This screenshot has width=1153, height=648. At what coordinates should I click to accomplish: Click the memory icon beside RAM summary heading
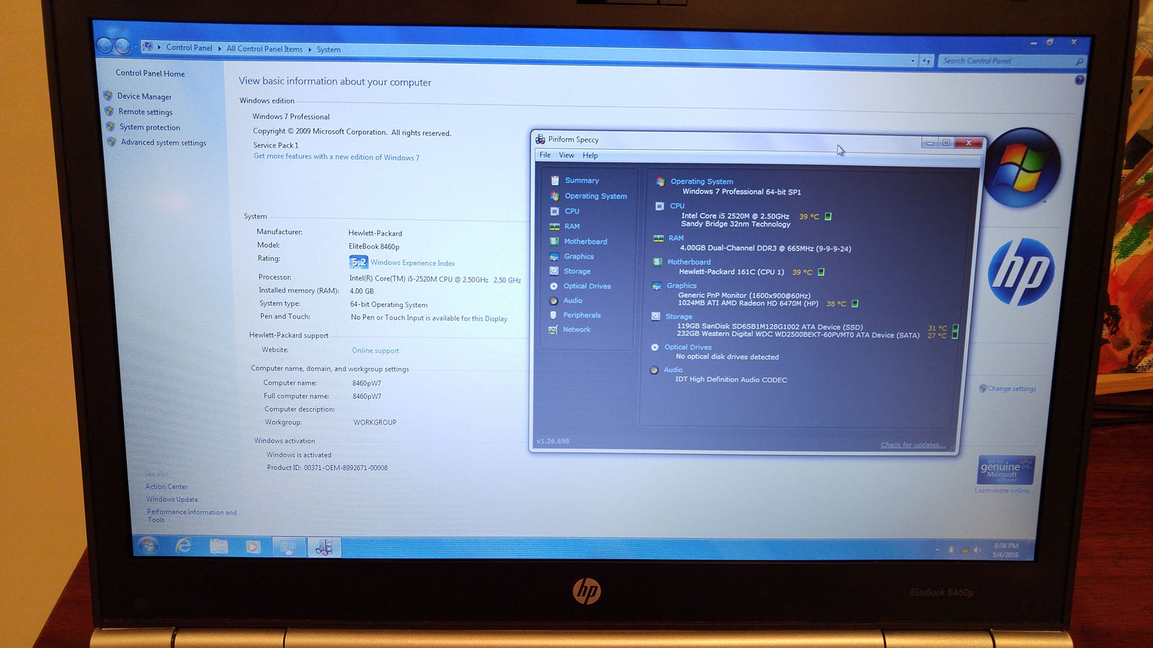pyautogui.click(x=659, y=238)
